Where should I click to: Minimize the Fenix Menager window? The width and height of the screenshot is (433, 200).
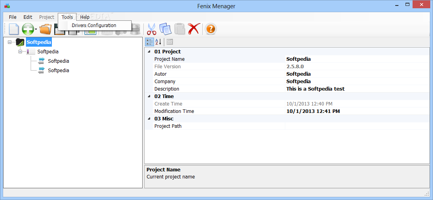coord(397,4)
